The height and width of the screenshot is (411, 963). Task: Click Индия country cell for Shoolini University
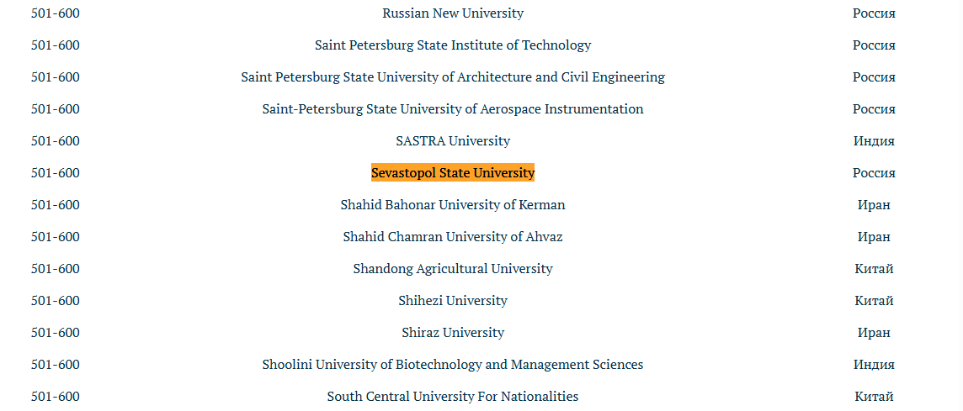point(874,365)
